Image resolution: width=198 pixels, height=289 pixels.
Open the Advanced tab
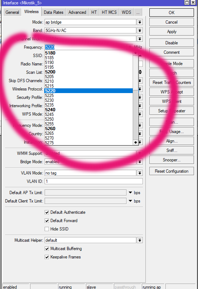[77, 12]
